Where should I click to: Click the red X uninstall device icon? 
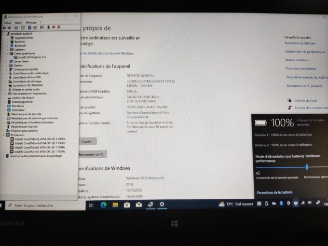(x=54, y=27)
